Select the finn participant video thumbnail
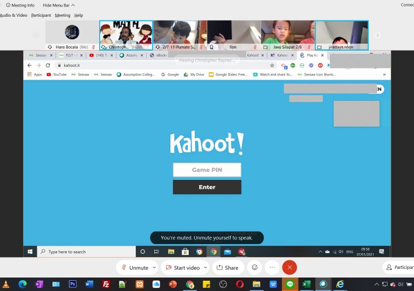414x291 pixels. tap(234, 35)
